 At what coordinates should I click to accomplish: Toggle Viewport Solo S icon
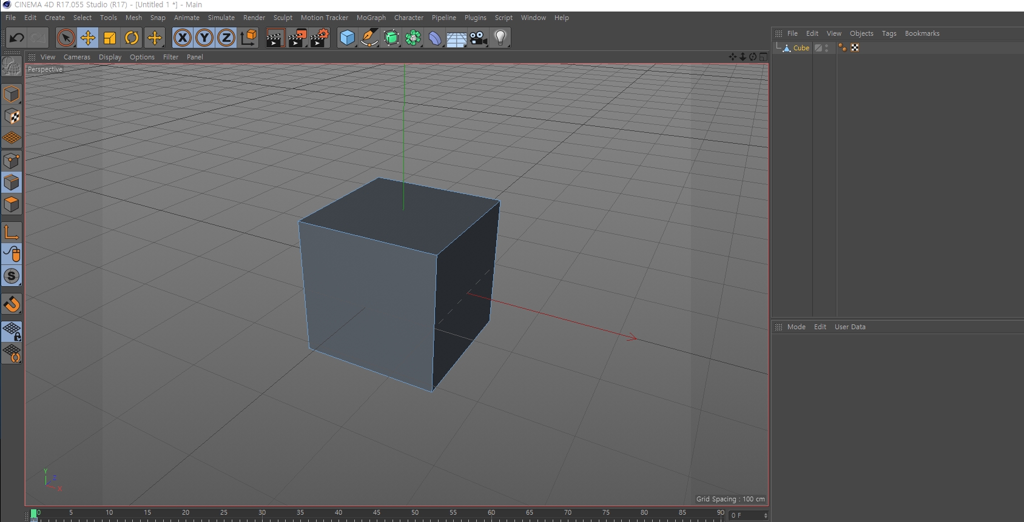coord(12,276)
